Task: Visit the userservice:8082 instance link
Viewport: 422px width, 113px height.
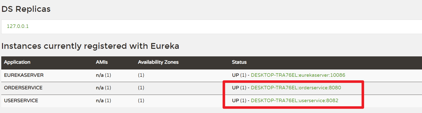Action: click(294, 100)
